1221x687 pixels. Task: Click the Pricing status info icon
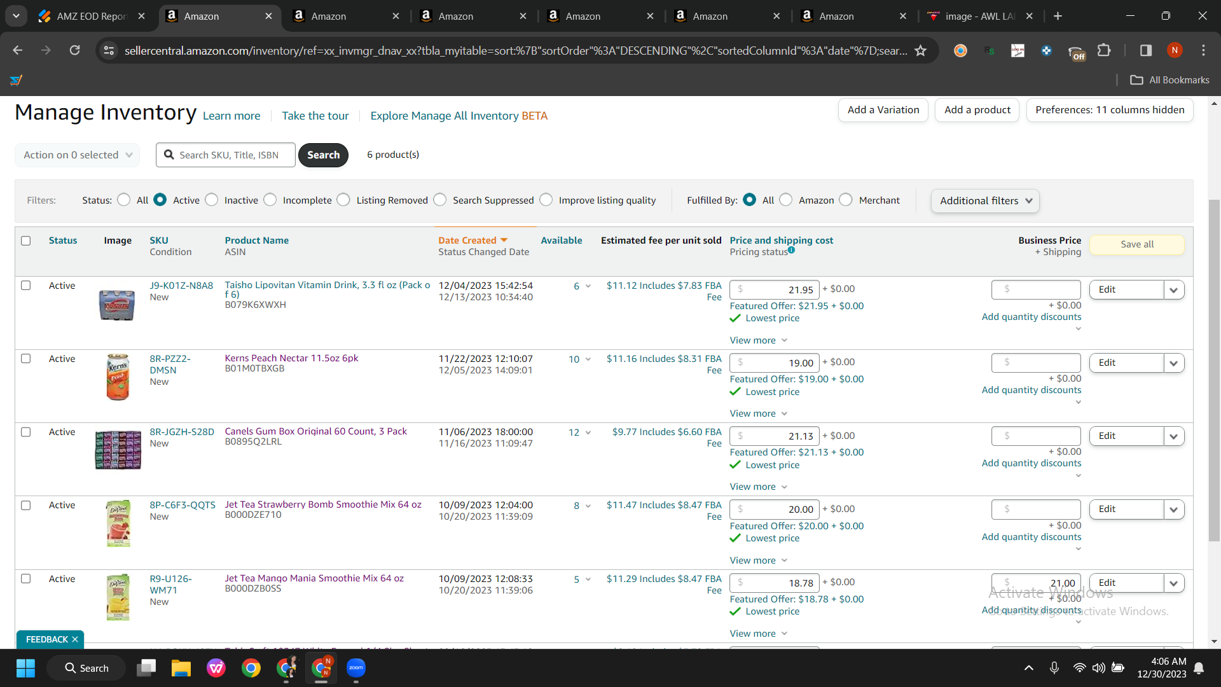pos(792,250)
